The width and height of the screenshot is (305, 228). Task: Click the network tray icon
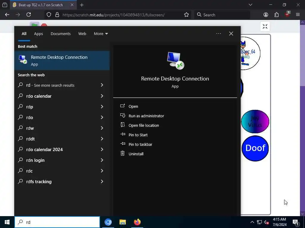259,222
